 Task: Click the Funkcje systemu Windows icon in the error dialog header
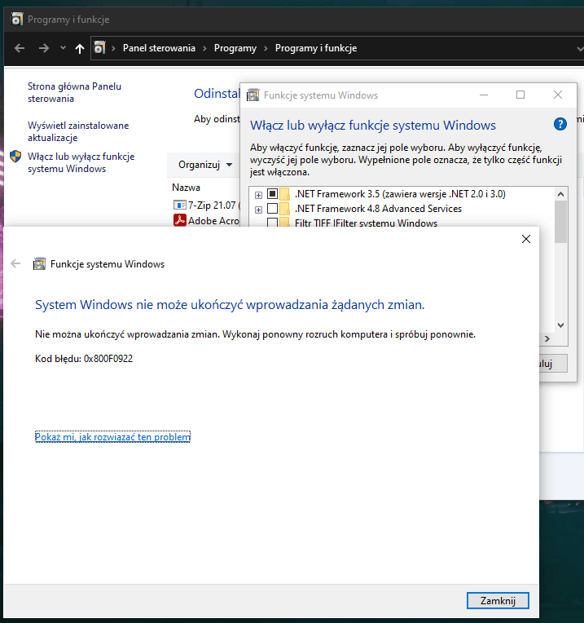[39, 264]
